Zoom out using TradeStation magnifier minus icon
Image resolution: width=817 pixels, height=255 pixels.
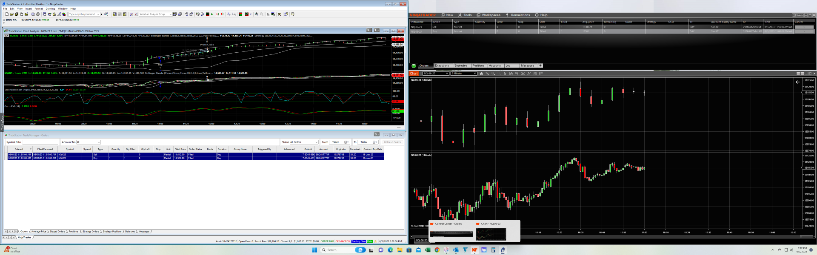(261, 14)
